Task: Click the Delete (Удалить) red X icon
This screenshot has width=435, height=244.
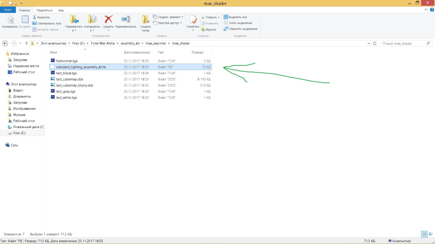Action: pos(108,20)
